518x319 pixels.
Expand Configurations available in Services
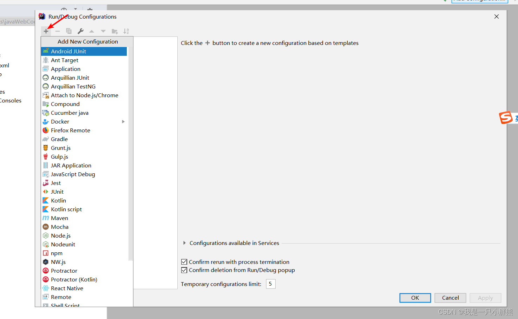click(184, 243)
